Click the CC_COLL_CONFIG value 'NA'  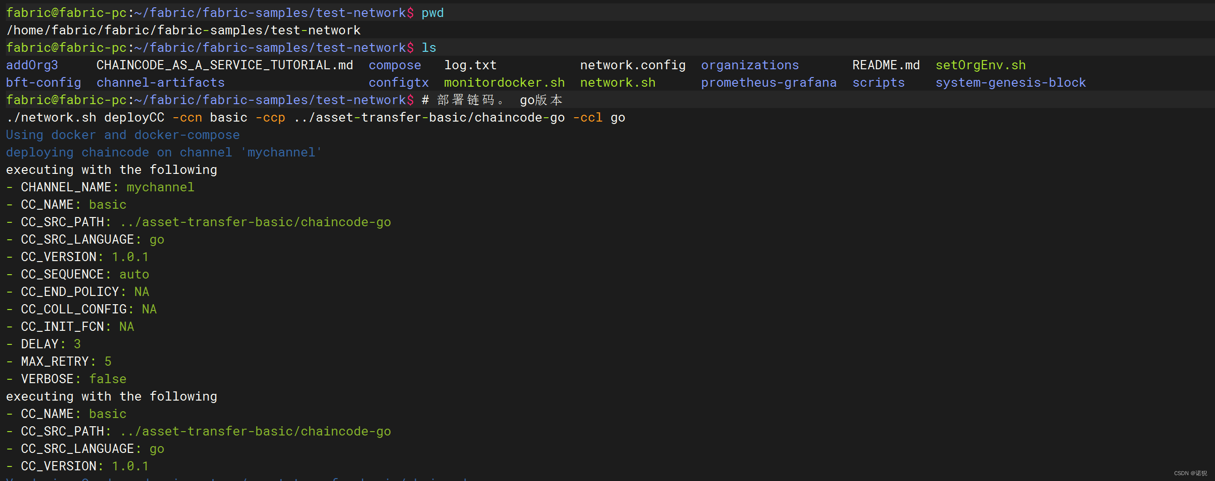tap(149, 310)
